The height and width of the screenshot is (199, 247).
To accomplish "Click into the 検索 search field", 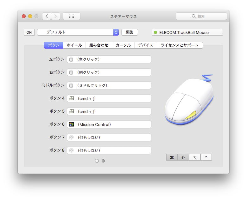I will pos(201,16).
